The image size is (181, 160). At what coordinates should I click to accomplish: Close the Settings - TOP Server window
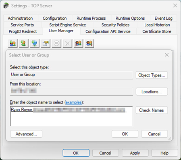click(x=175, y=6)
